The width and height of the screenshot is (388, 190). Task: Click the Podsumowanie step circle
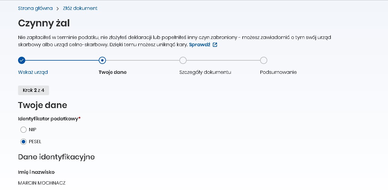[264, 60]
